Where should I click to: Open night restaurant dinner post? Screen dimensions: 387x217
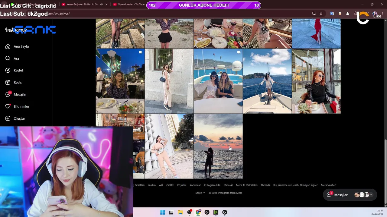point(120,81)
